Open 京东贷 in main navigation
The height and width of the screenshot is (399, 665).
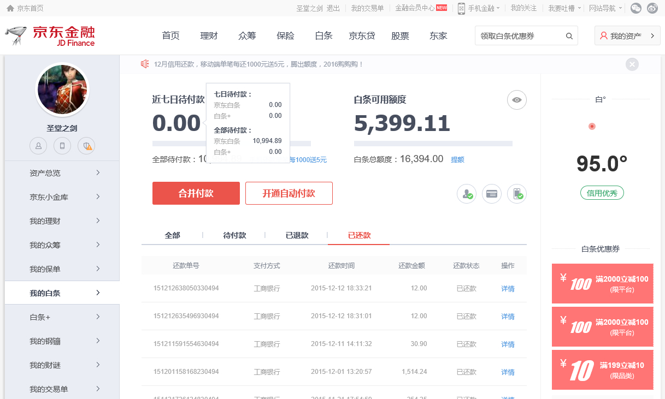point(362,36)
